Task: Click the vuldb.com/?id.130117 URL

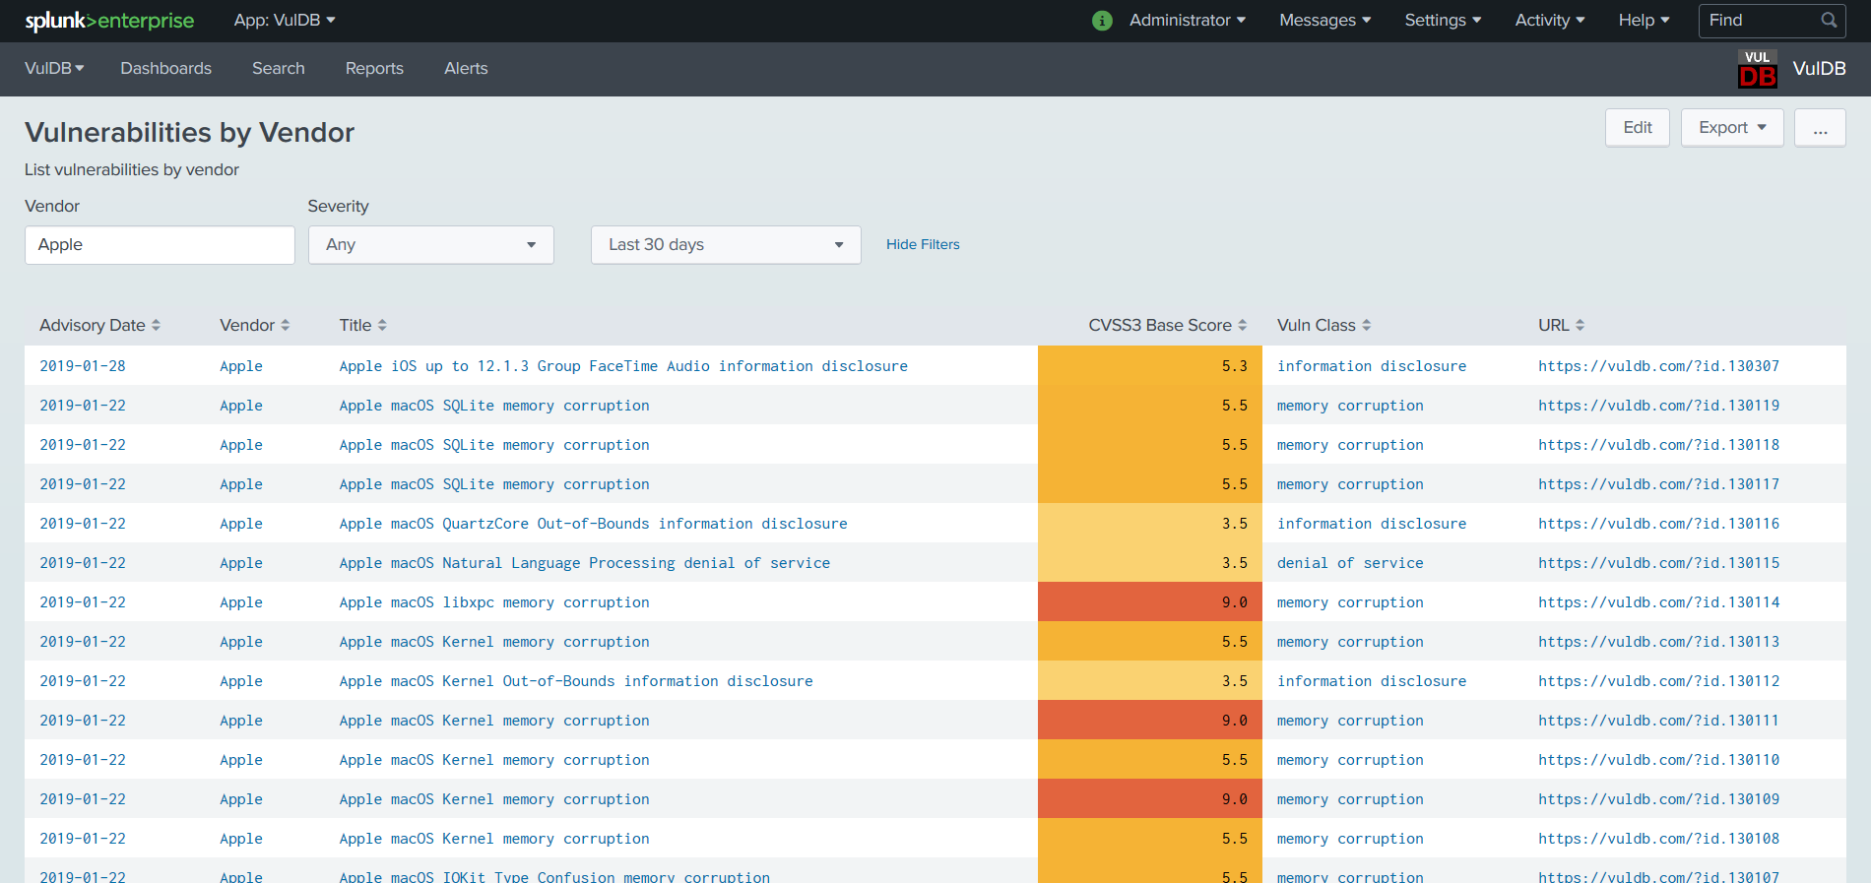Action: 1658,484
